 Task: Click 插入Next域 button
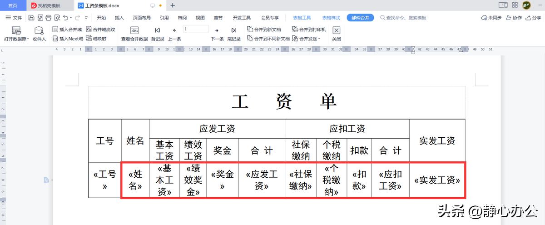(x=68, y=39)
